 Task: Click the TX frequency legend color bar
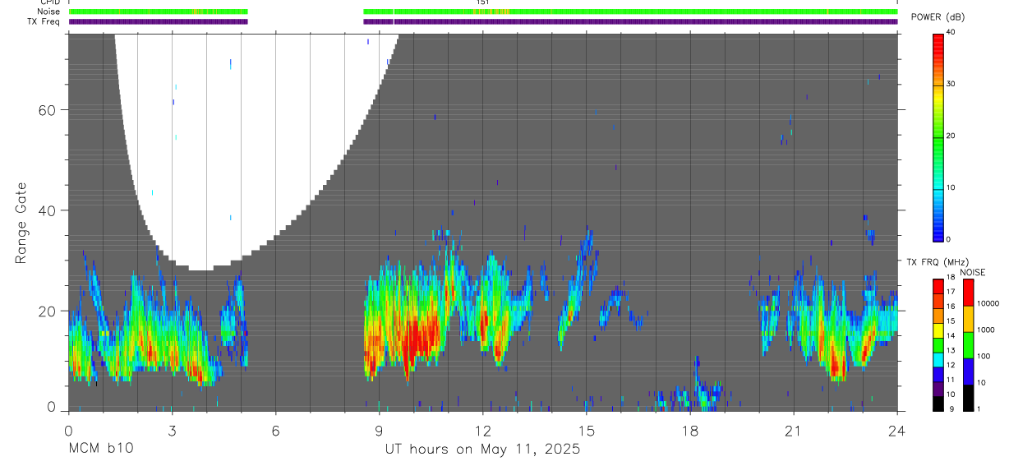click(x=938, y=344)
